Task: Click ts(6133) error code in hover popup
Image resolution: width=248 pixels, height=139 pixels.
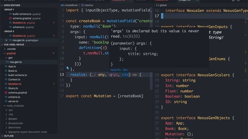Action: pos(131,36)
